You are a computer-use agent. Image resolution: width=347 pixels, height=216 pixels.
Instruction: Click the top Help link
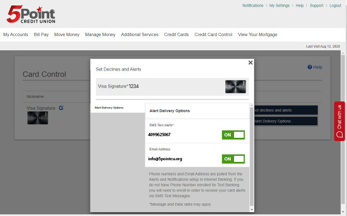point(300,5)
